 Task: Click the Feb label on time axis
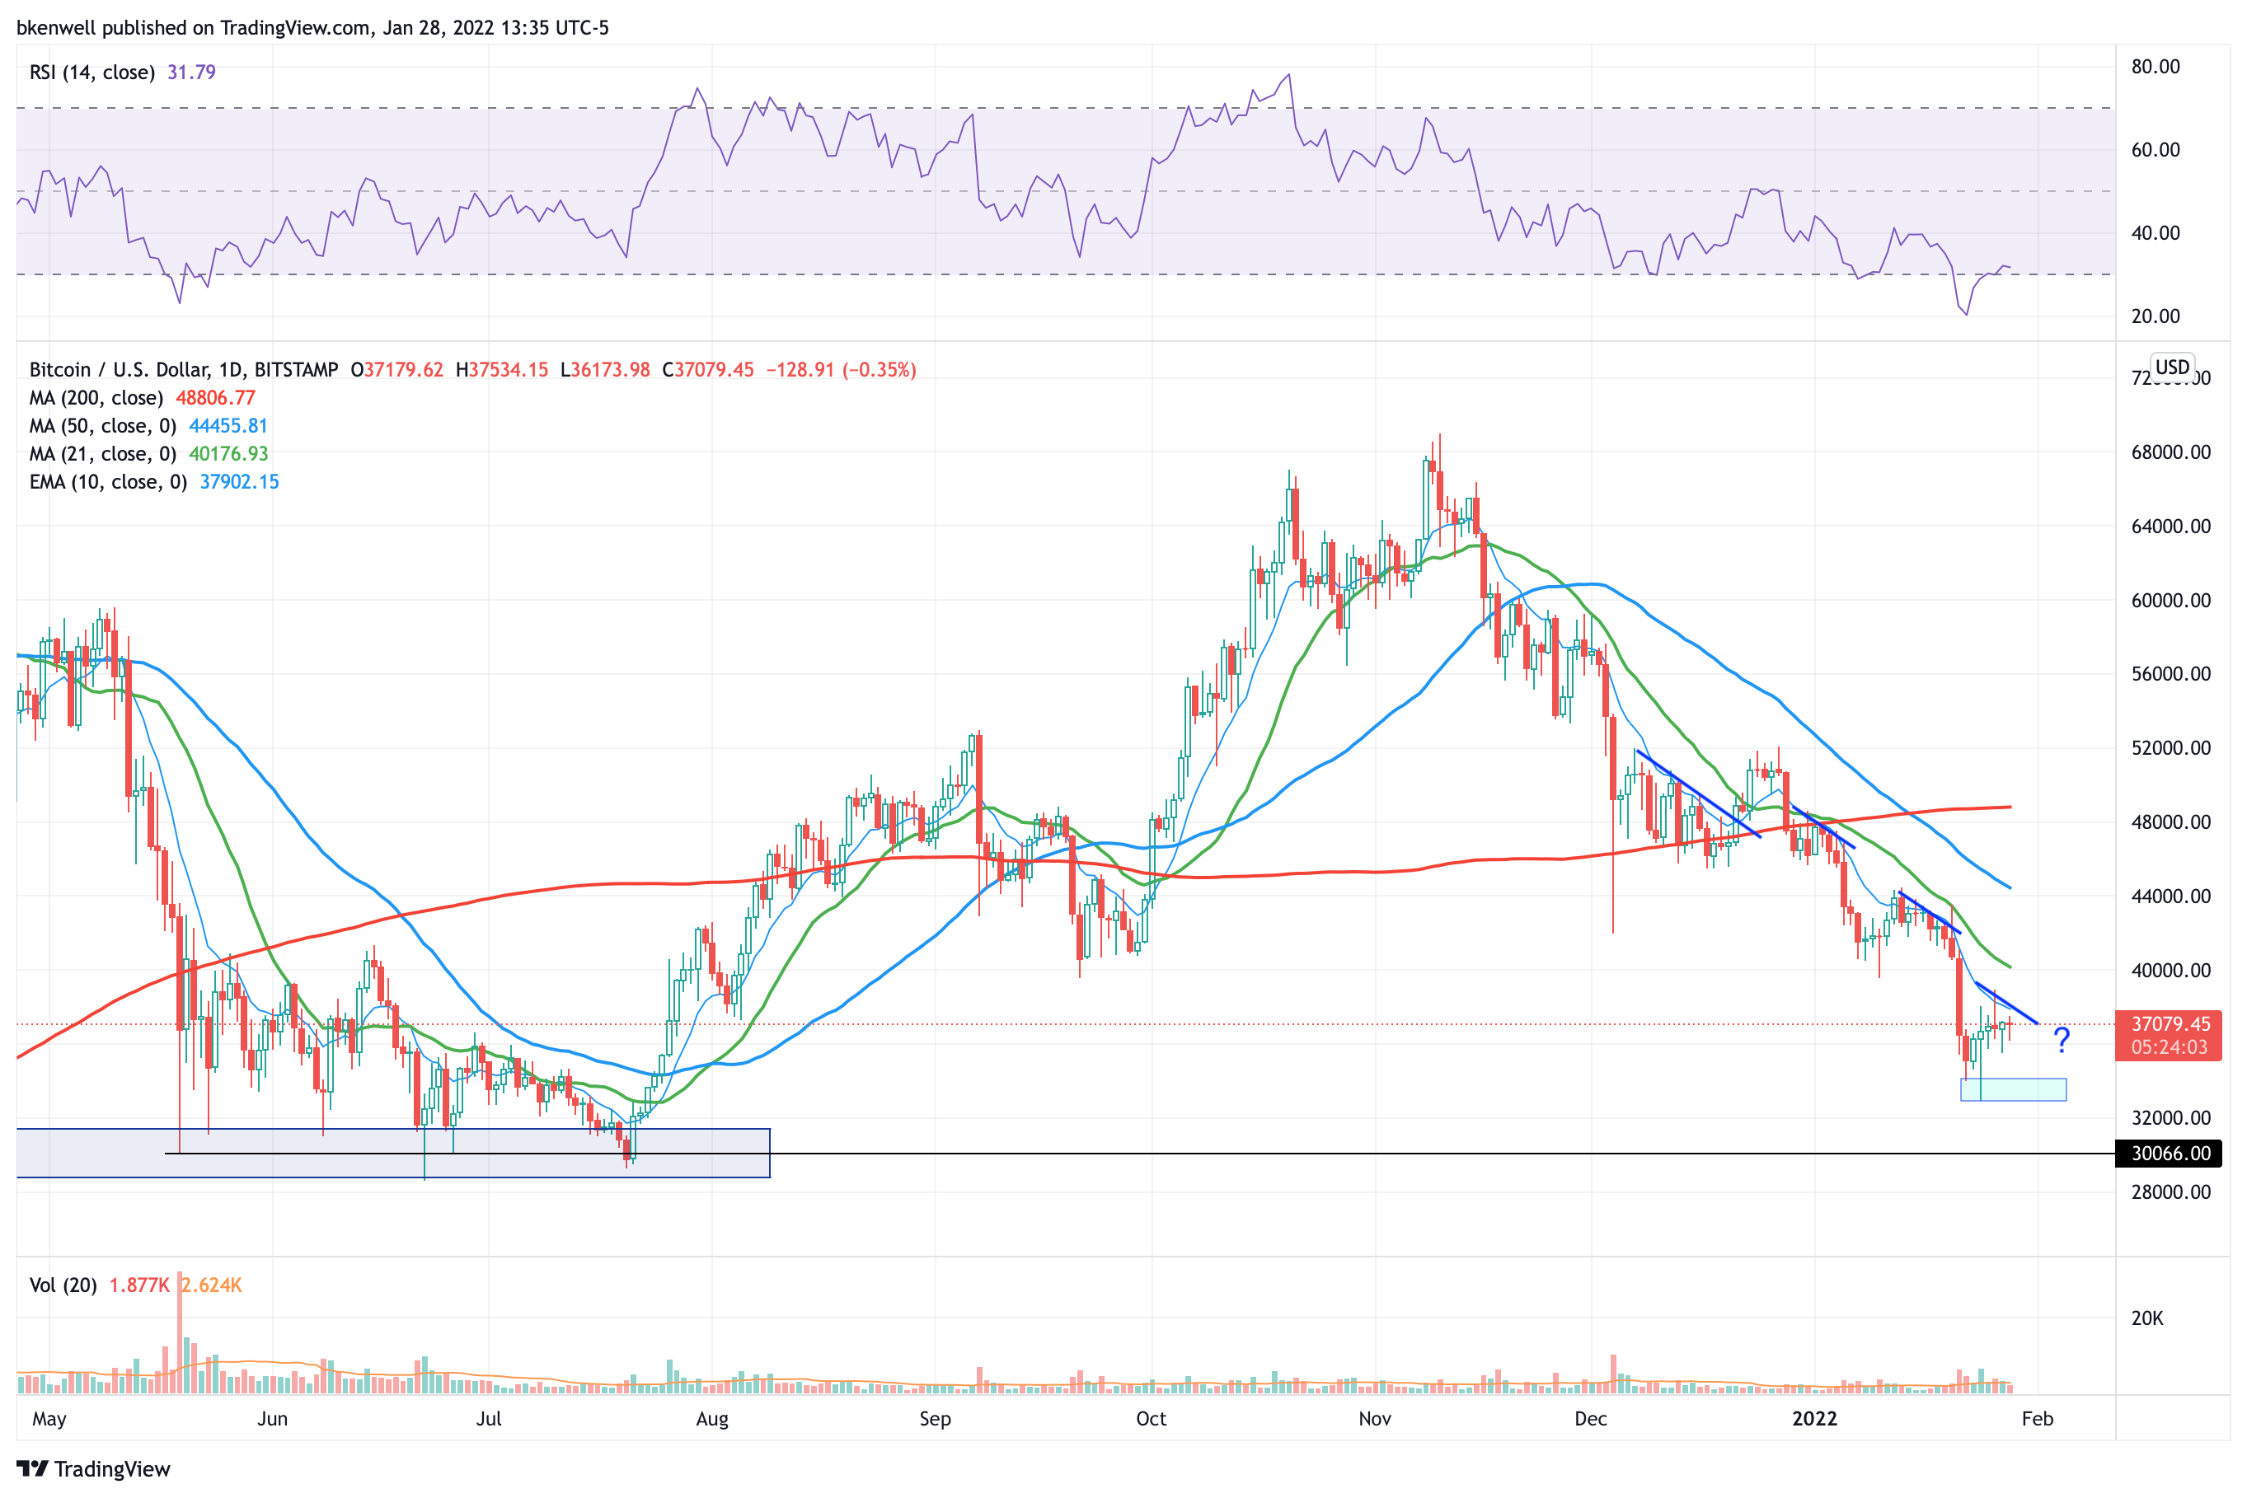tap(2037, 1419)
